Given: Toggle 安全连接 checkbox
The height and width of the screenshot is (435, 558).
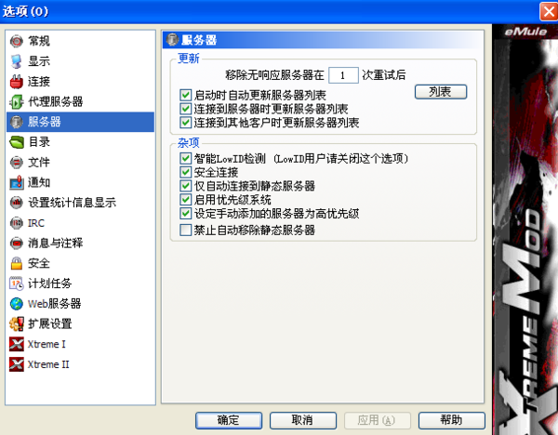Looking at the screenshot, I should tap(185, 172).
